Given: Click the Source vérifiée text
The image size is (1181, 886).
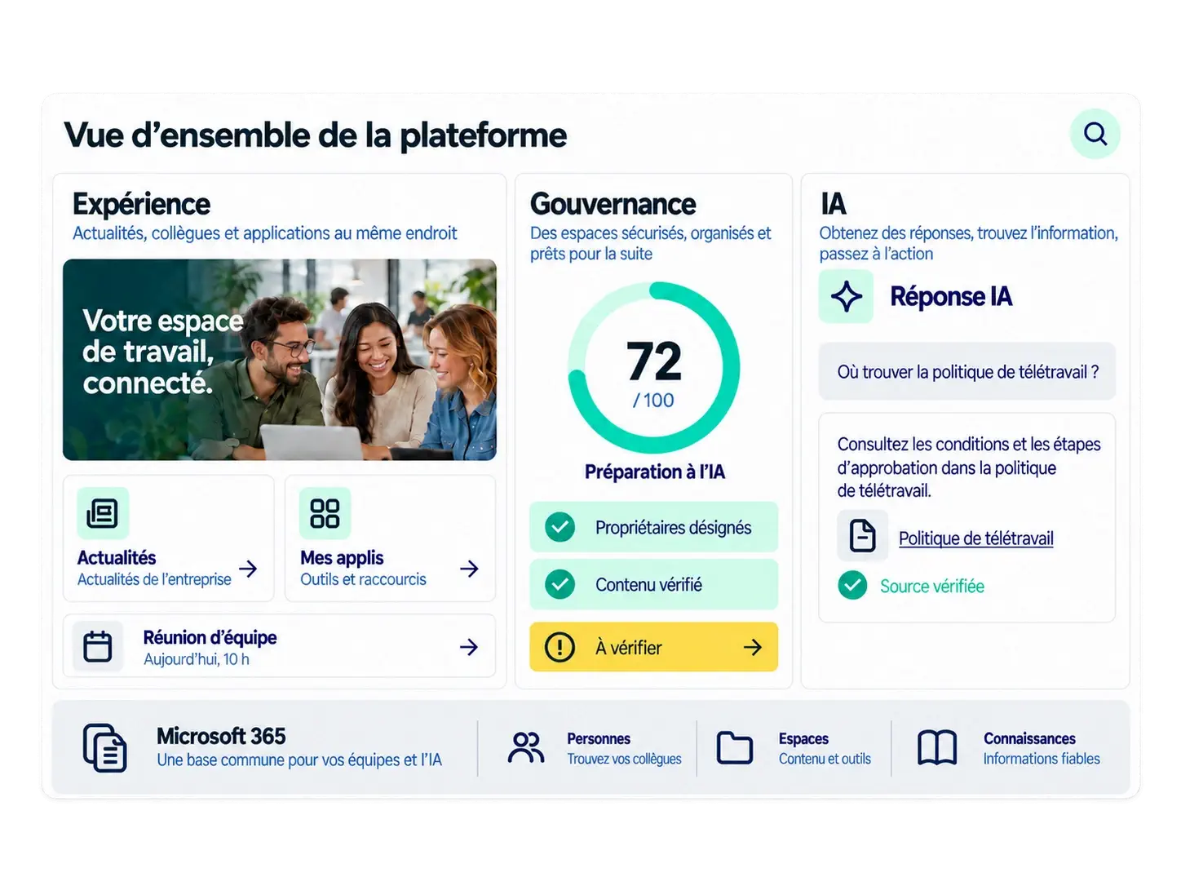Looking at the screenshot, I should (x=932, y=586).
